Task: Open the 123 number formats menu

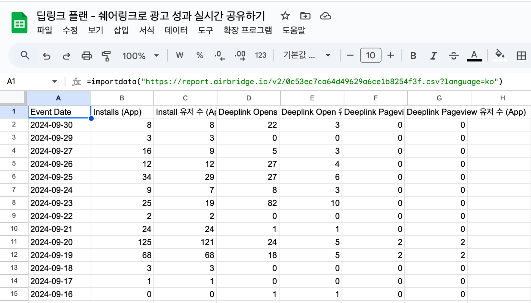Action: 261,56
